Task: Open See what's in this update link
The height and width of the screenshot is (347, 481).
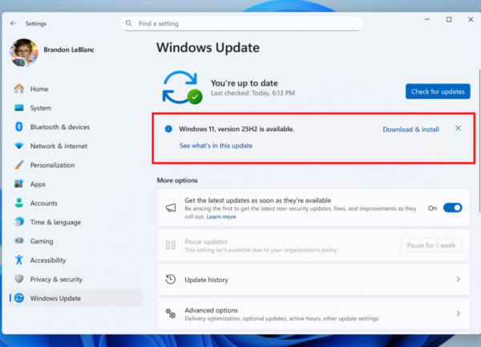Action: tap(216, 146)
